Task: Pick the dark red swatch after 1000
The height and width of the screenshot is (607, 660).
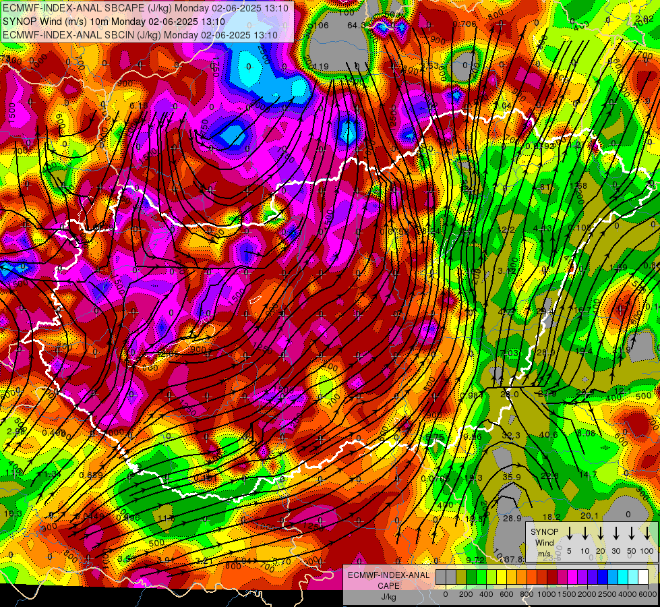Action: [x=552, y=577]
